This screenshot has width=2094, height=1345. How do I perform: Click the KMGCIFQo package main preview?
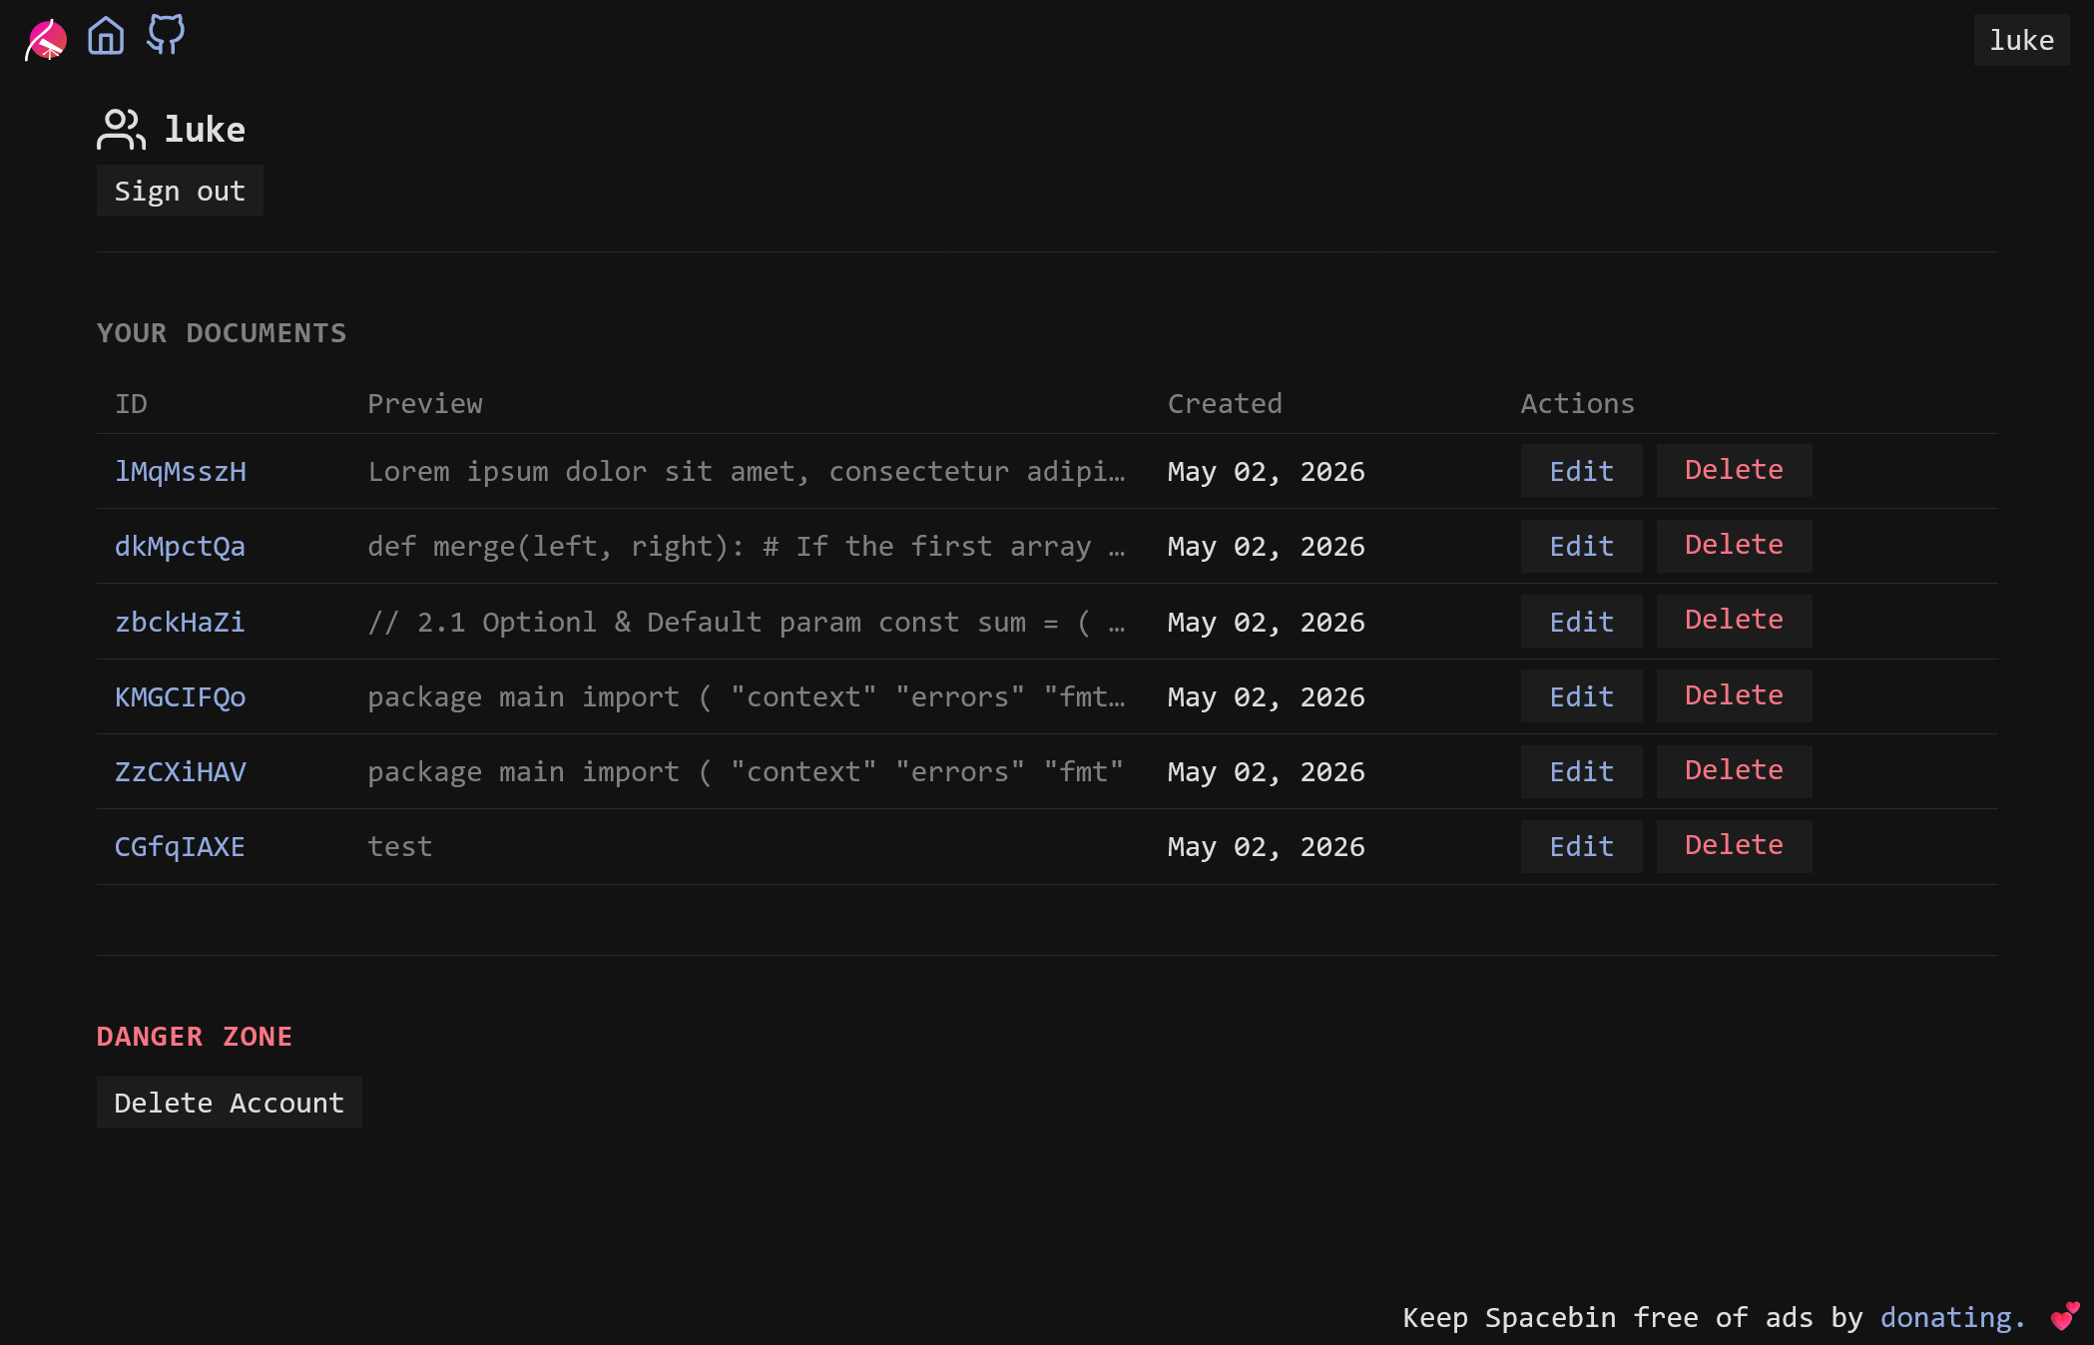click(x=747, y=696)
